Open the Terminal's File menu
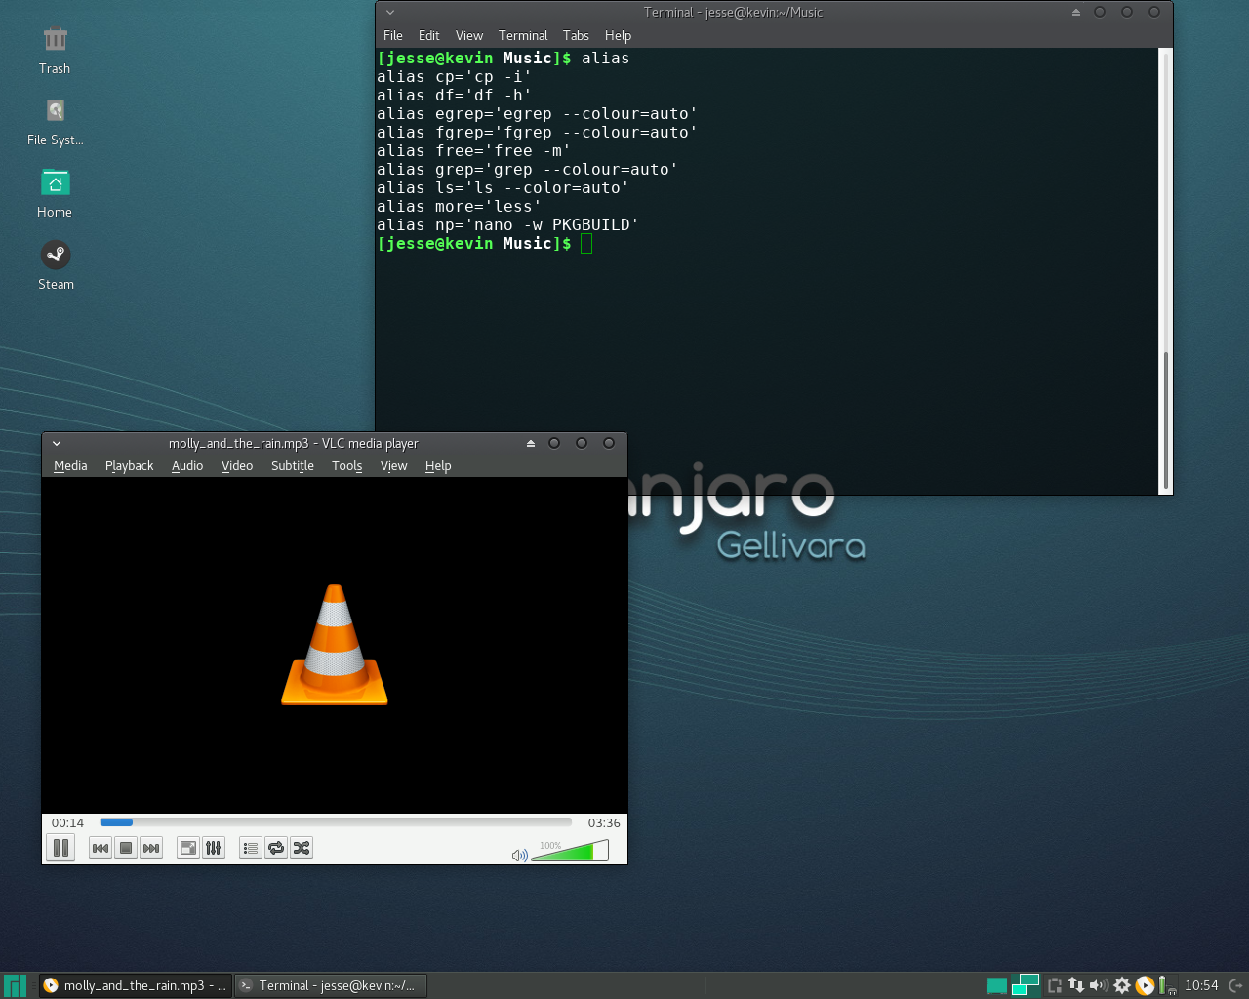Viewport: 1249px width, 999px height. click(x=393, y=36)
